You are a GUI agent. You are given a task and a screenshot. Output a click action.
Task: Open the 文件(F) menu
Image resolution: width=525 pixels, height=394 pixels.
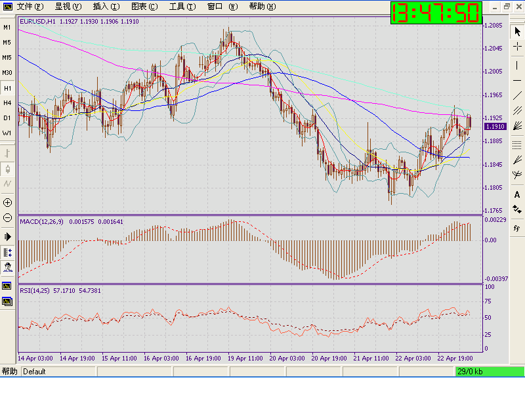[x=30, y=7]
